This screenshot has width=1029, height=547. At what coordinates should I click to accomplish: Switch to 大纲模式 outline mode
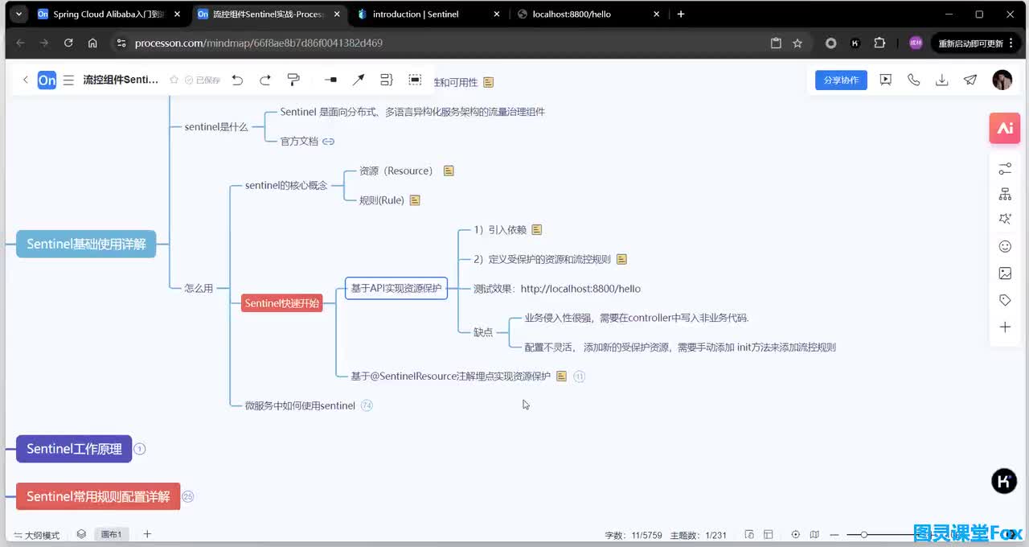36,535
